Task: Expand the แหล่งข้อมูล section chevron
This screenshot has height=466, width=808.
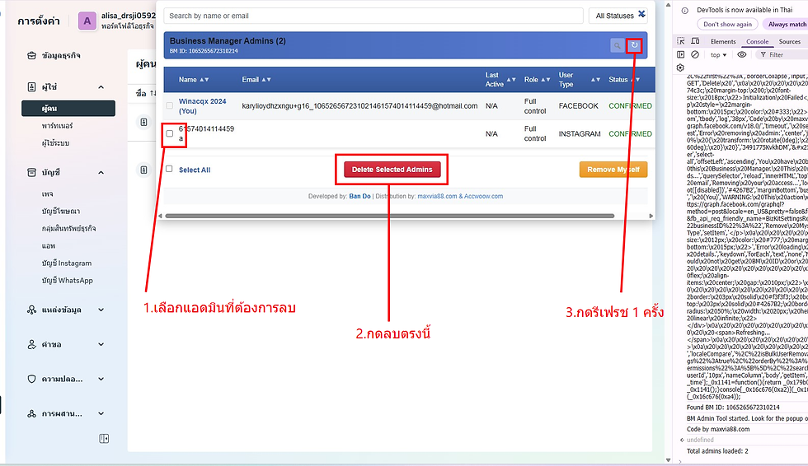Action: coord(101,310)
